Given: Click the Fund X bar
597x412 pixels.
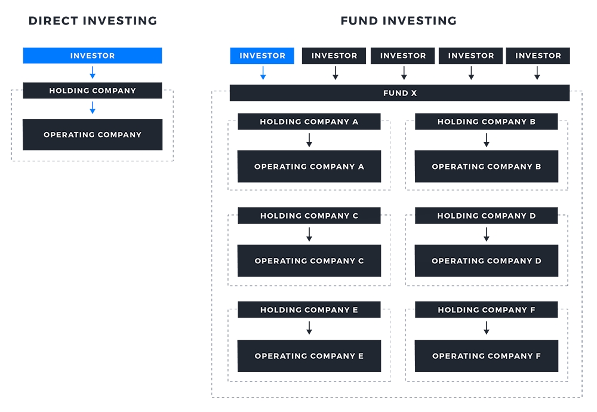Looking at the screenshot, I should (x=399, y=93).
